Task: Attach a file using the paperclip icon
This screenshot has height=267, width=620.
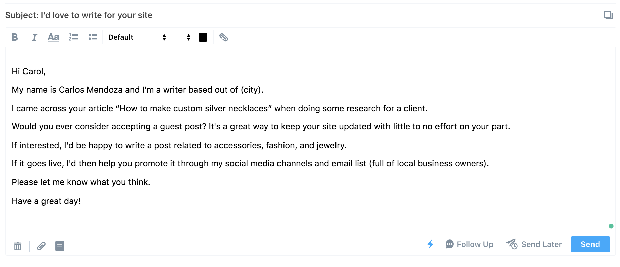Action: 41,246
